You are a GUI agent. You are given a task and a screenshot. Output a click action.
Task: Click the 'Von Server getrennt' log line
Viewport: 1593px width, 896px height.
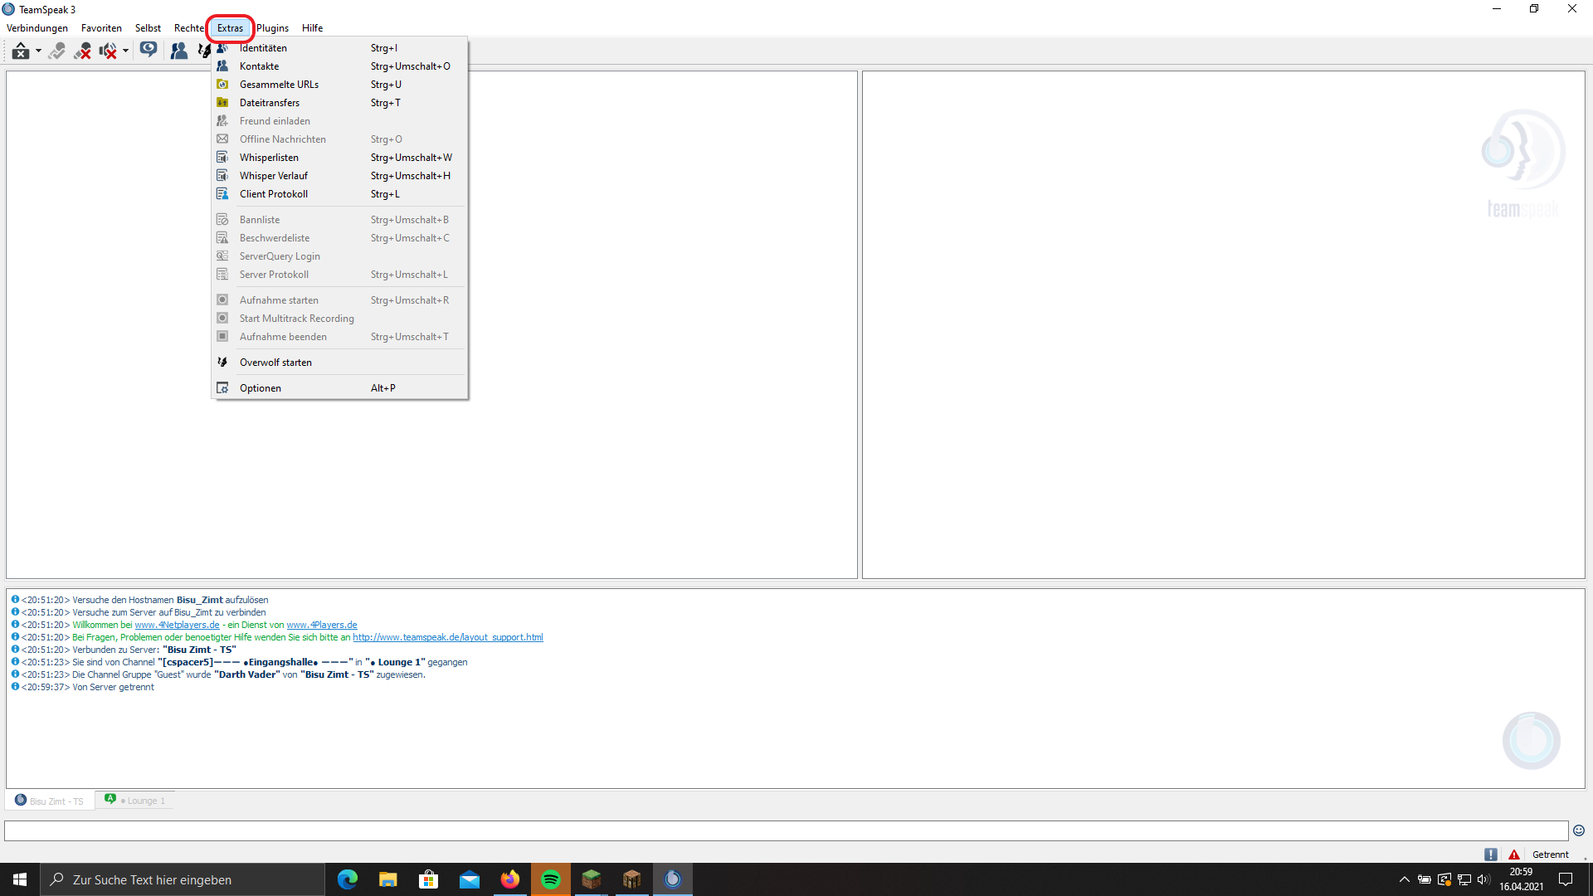[82, 687]
